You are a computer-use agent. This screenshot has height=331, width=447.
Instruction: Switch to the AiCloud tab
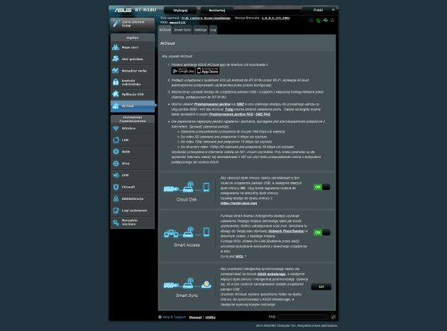(x=165, y=30)
